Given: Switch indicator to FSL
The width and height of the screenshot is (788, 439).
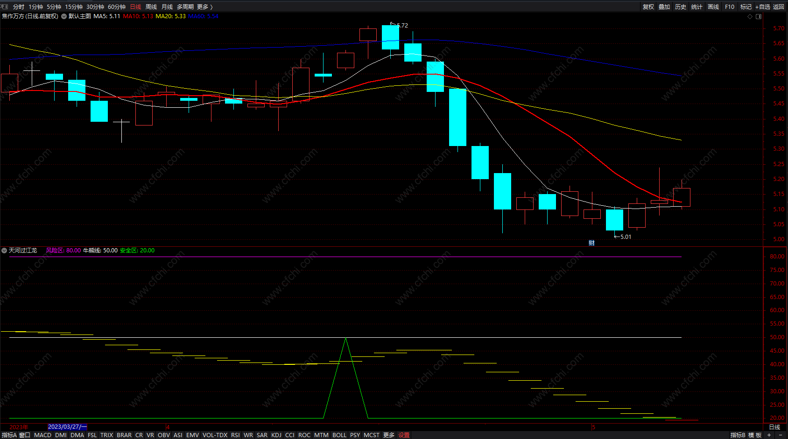Looking at the screenshot, I should coord(92,435).
